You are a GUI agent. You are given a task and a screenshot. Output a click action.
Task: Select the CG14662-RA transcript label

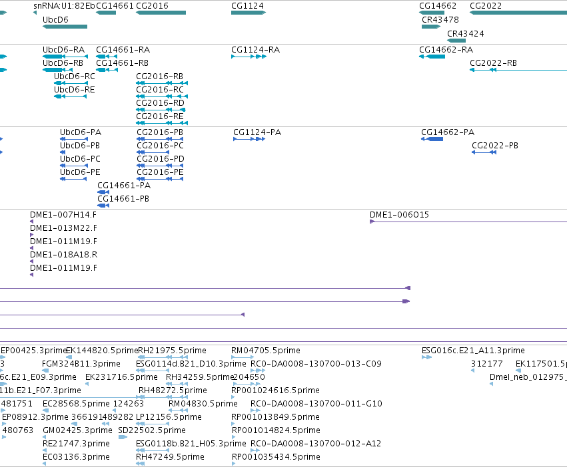(446, 49)
